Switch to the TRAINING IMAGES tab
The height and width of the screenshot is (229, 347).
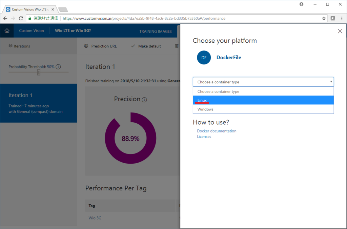155,32
